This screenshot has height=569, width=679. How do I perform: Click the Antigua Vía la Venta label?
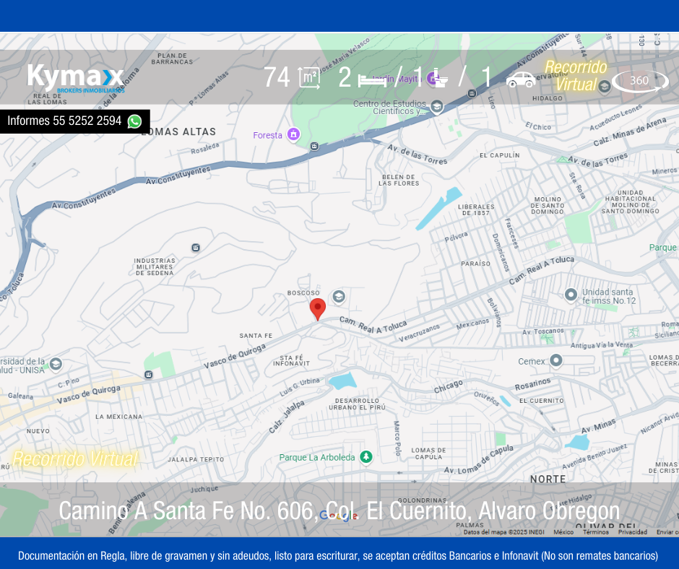click(x=602, y=345)
